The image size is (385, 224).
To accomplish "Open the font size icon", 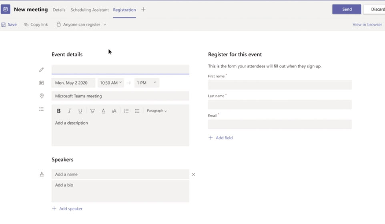I will pyautogui.click(x=114, y=111).
